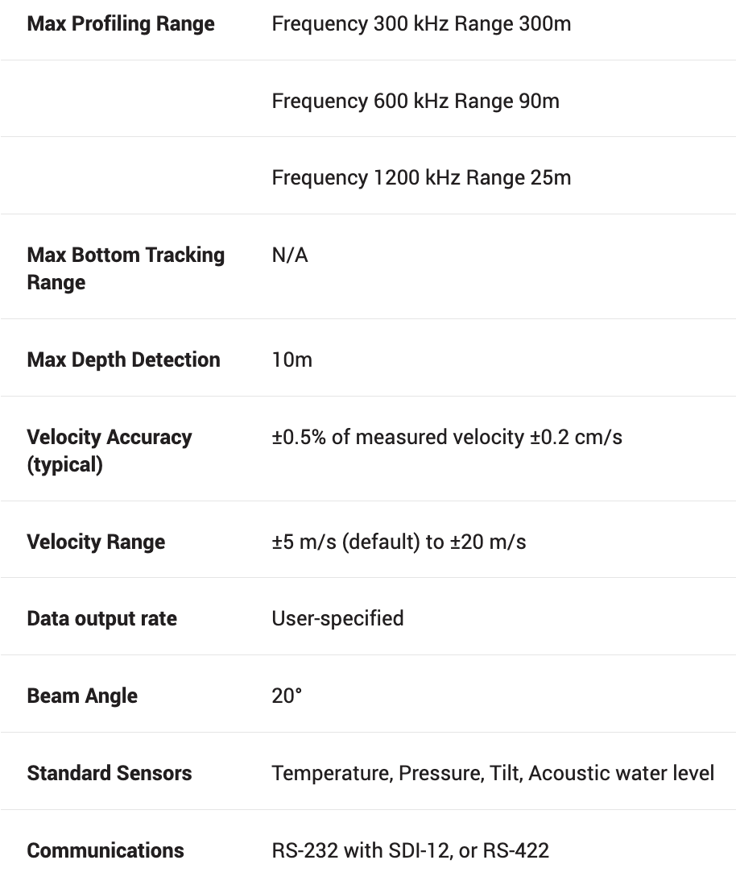Click the N/A bottom tracking value

coord(290,256)
